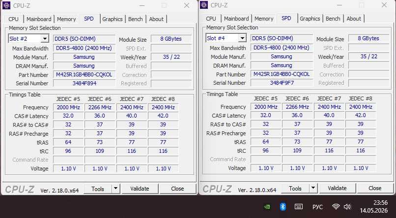
Task: Click Part Number field in right window
Action: (x=282, y=74)
